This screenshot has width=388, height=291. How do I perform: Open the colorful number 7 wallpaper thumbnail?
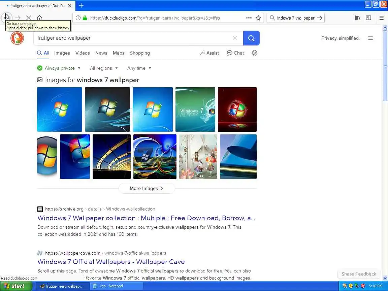point(155,156)
